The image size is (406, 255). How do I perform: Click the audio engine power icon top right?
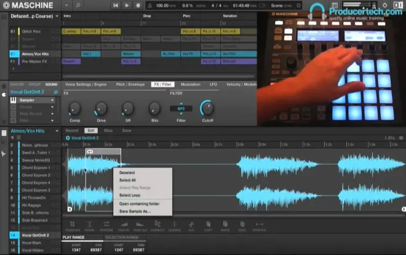point(384,5)
